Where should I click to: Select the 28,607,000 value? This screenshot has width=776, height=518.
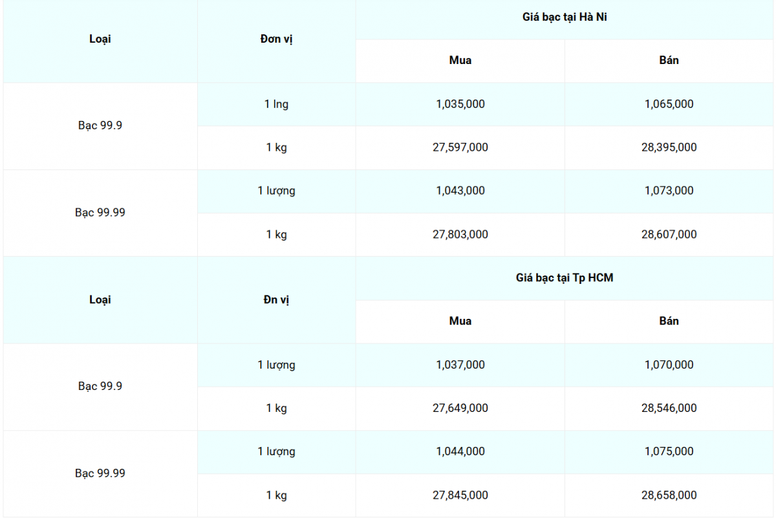coord(669,235)
